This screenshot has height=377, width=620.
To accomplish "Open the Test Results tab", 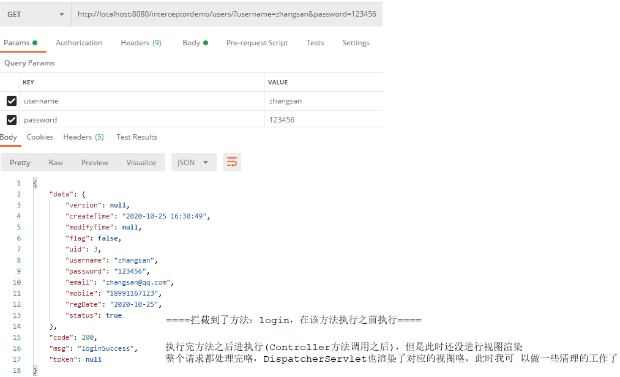I will coord(136,137).
